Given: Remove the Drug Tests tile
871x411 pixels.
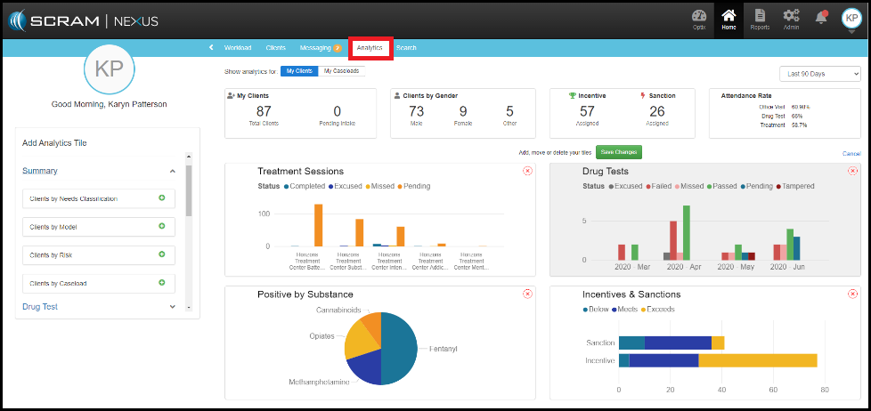Looking at the screenshot, I should coord(852,171).
